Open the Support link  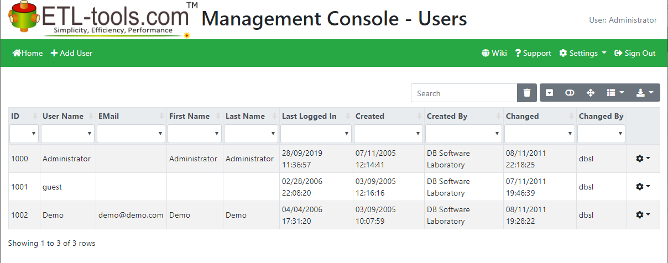click(x=533, y=53)
